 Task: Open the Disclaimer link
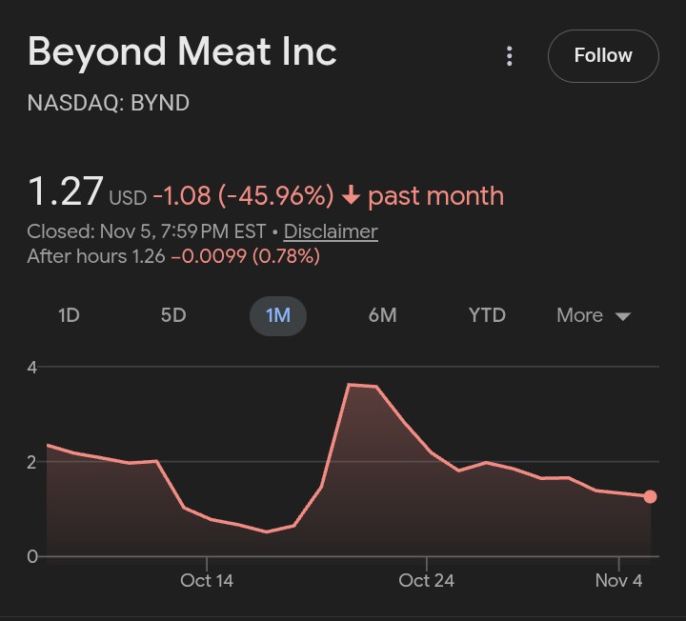pos(331,231)
